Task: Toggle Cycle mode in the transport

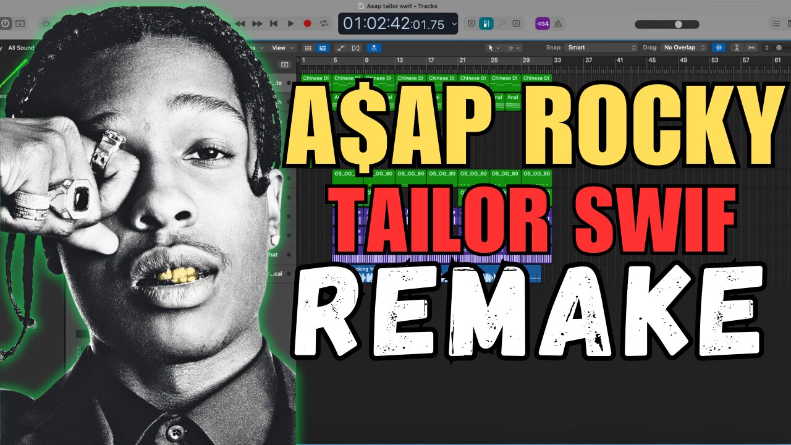Action: (324, 23)
